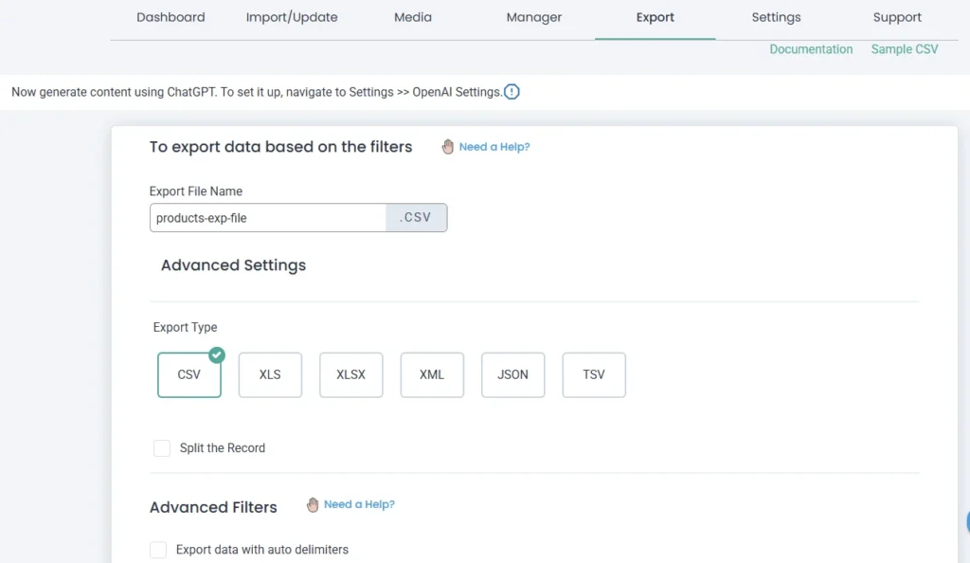Go to the Media tab
This screenshot has width=970, height=563.
pyautogui.click(x=413, y=17)
